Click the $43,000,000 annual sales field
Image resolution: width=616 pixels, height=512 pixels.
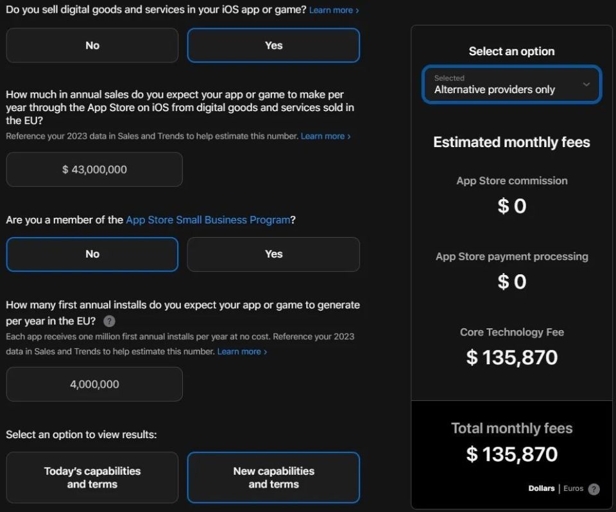[94, 170]
